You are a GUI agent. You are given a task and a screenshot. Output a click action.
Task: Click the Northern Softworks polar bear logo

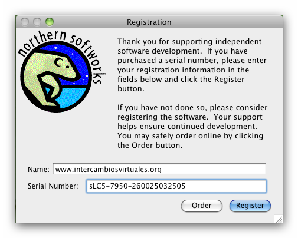[x=56, y=77]
